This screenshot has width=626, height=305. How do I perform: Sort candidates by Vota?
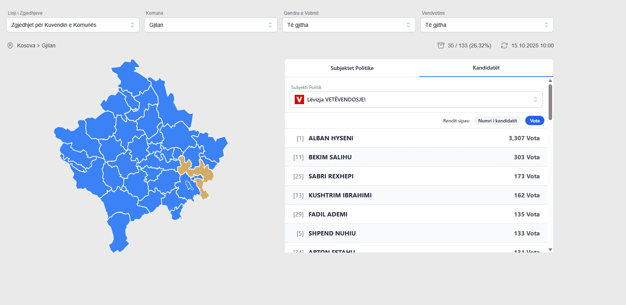(535, 121)
